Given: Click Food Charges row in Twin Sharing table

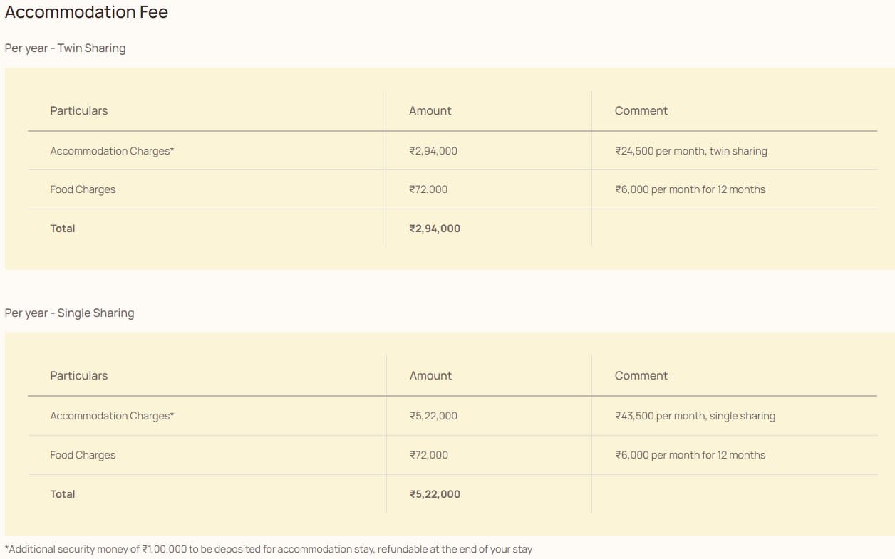Looking at the screenshot, I should tap(83, 189).
